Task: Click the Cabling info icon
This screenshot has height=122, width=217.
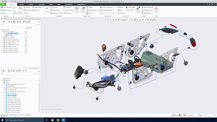Action: pos(138,10)
